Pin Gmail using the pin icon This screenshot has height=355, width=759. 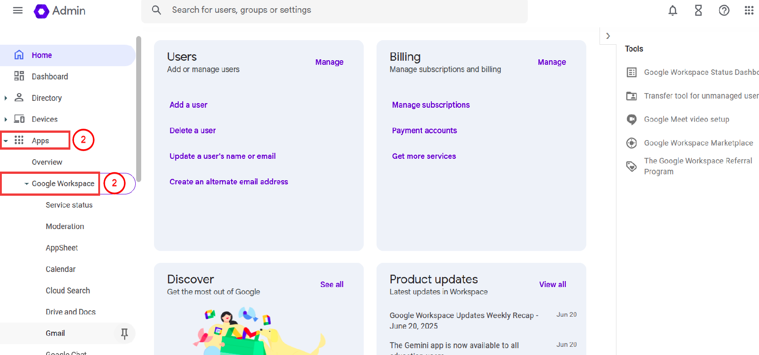(x=124, y=334)
